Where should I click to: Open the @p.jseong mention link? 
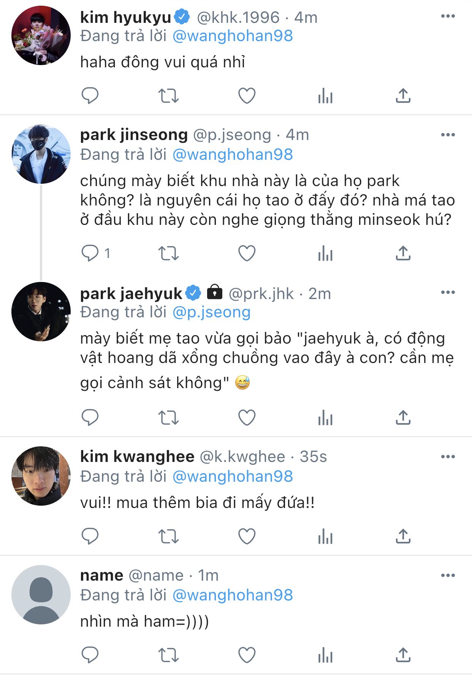coord(211,312)
